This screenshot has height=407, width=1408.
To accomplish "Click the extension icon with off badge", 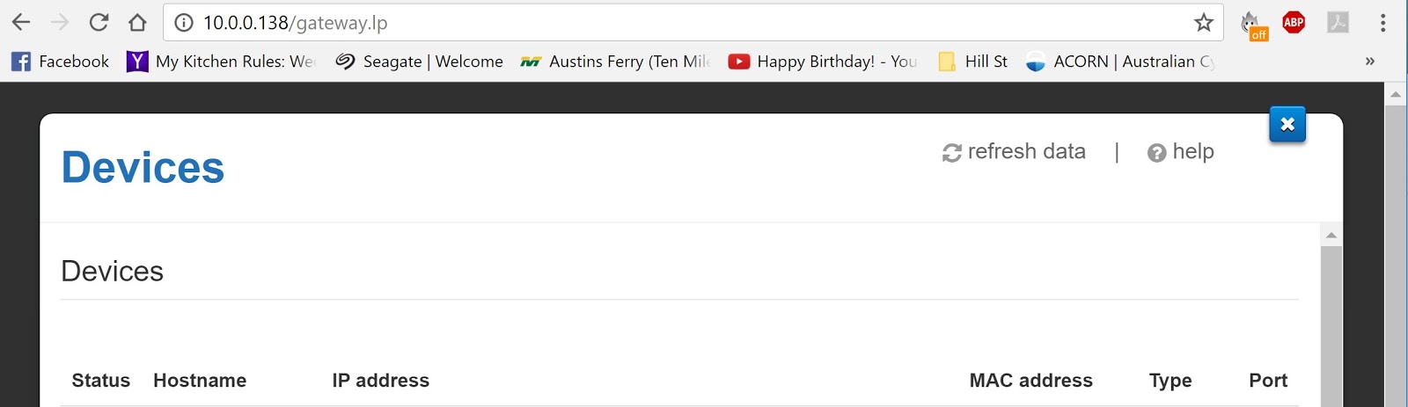I will coord(1251,25).
